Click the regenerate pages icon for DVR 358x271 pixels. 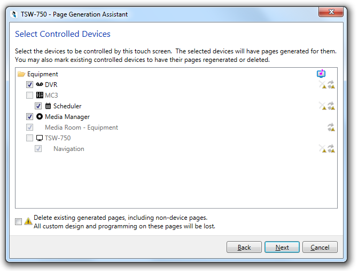pos(331,85)
